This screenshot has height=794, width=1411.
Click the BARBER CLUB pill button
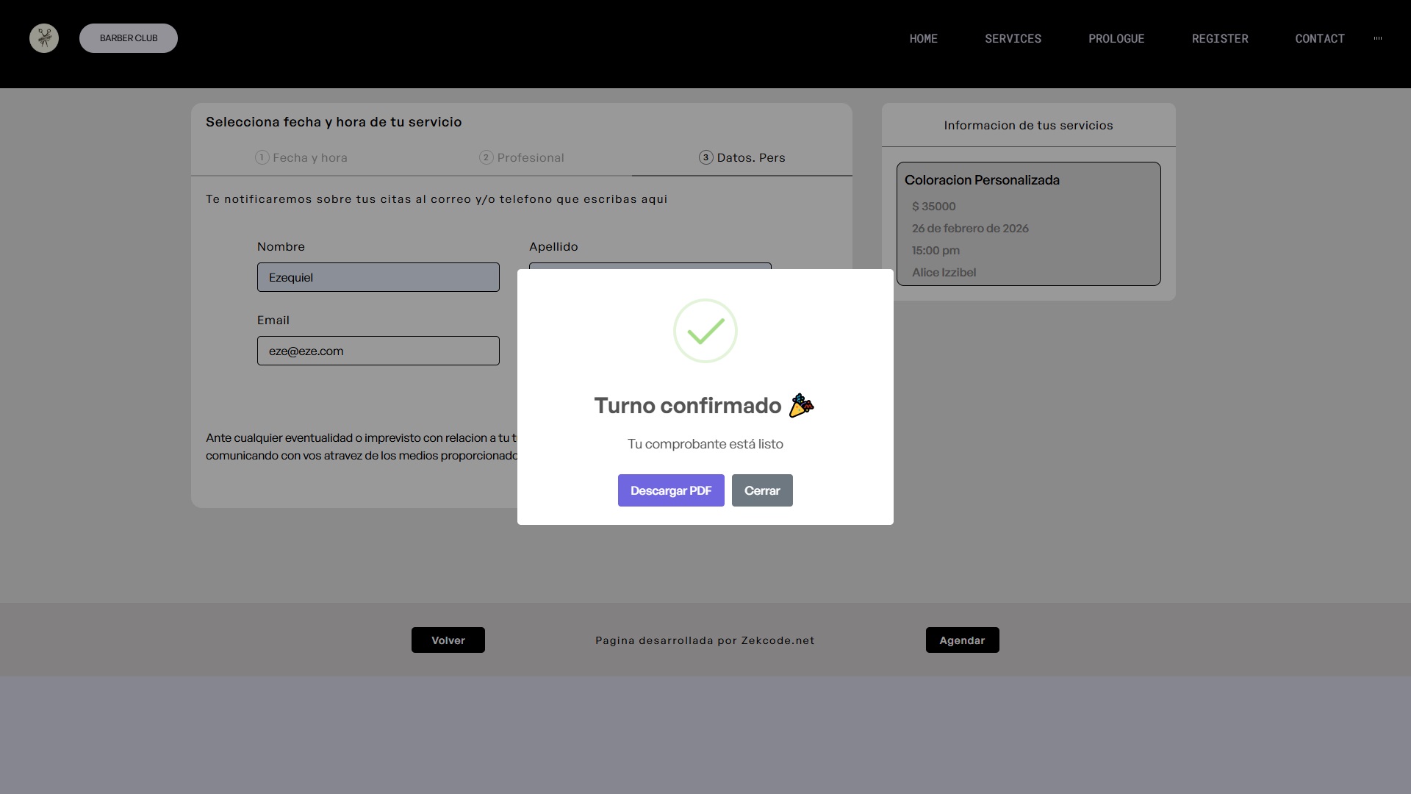click(129, 38)
